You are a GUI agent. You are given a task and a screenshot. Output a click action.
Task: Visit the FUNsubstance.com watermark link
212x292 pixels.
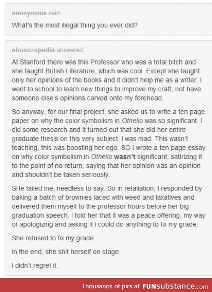coord(175,286)
